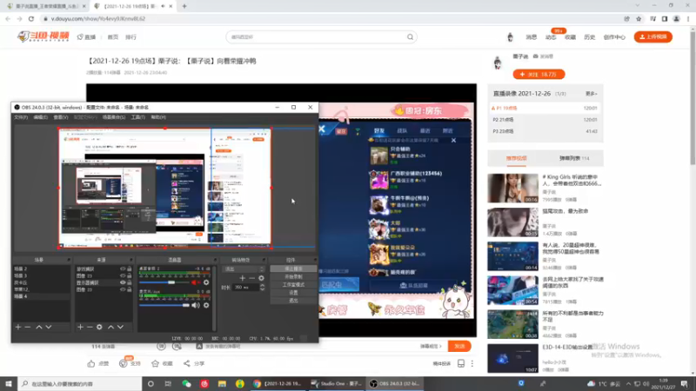Select 场景 4 in OBS scenes list
This screenshot has width=696, height=391.
pos(41,296)
